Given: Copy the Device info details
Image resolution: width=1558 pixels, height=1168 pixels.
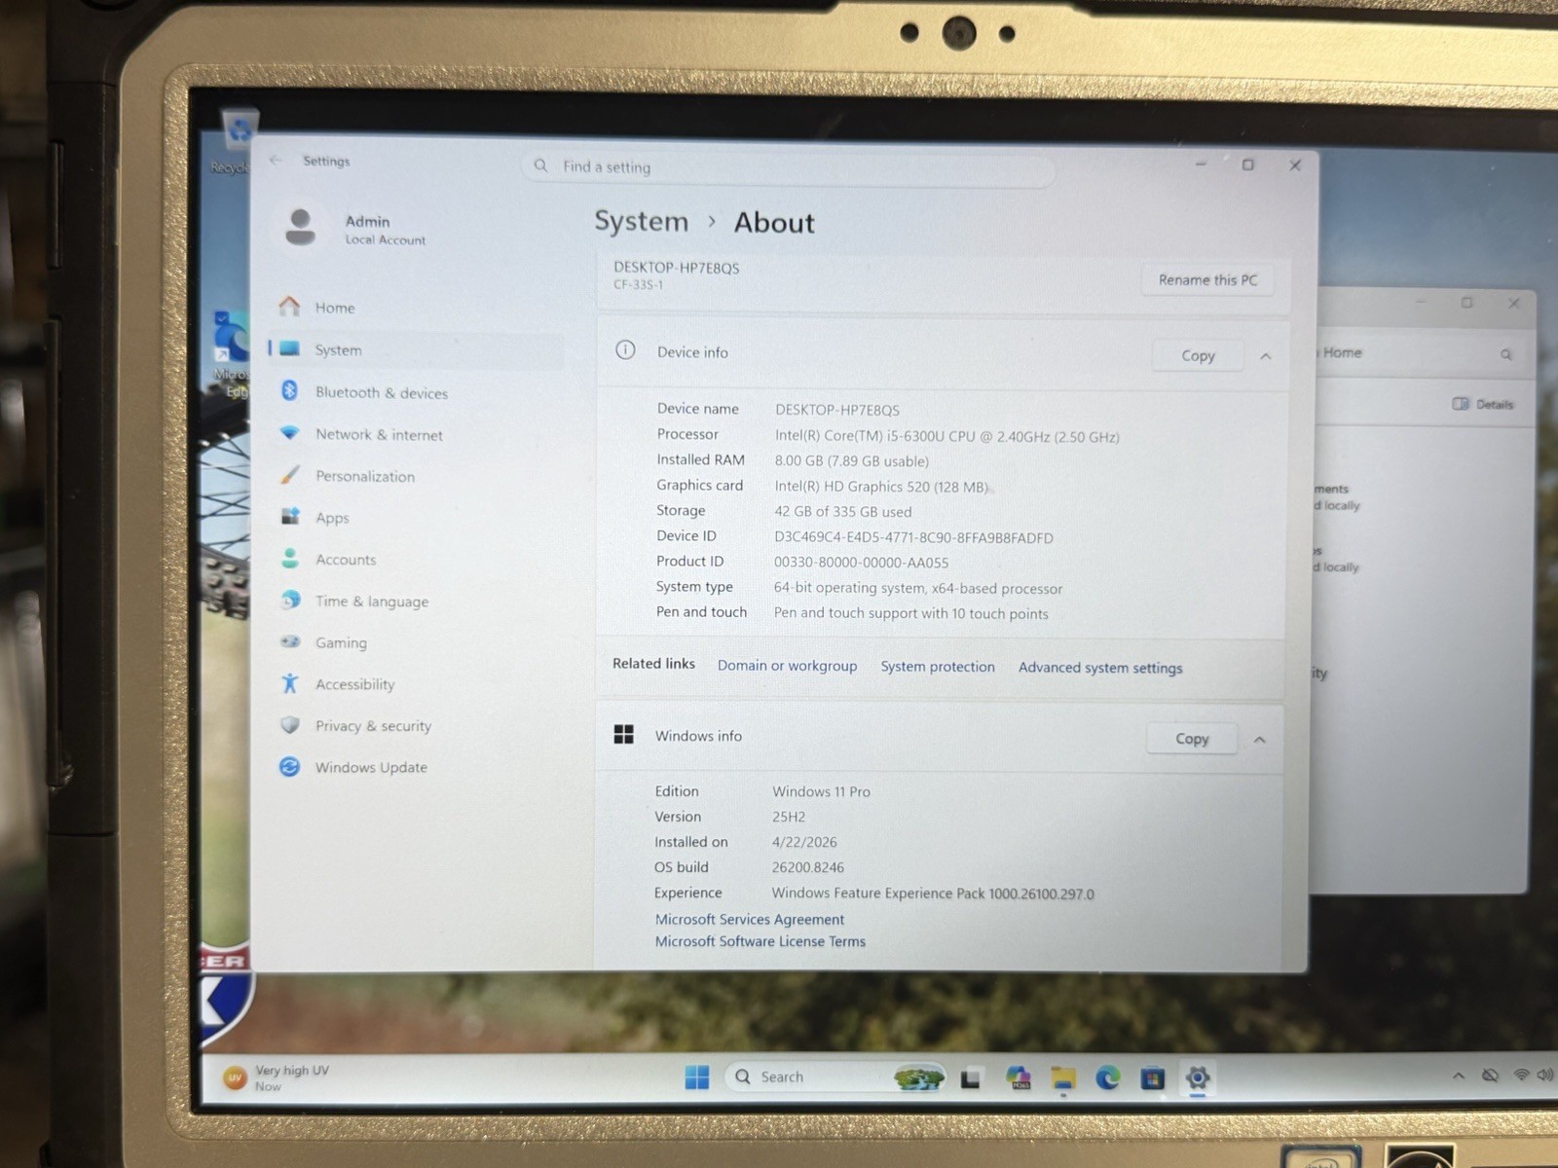Looking at the screenshot, I should (x=1198, y=356).
